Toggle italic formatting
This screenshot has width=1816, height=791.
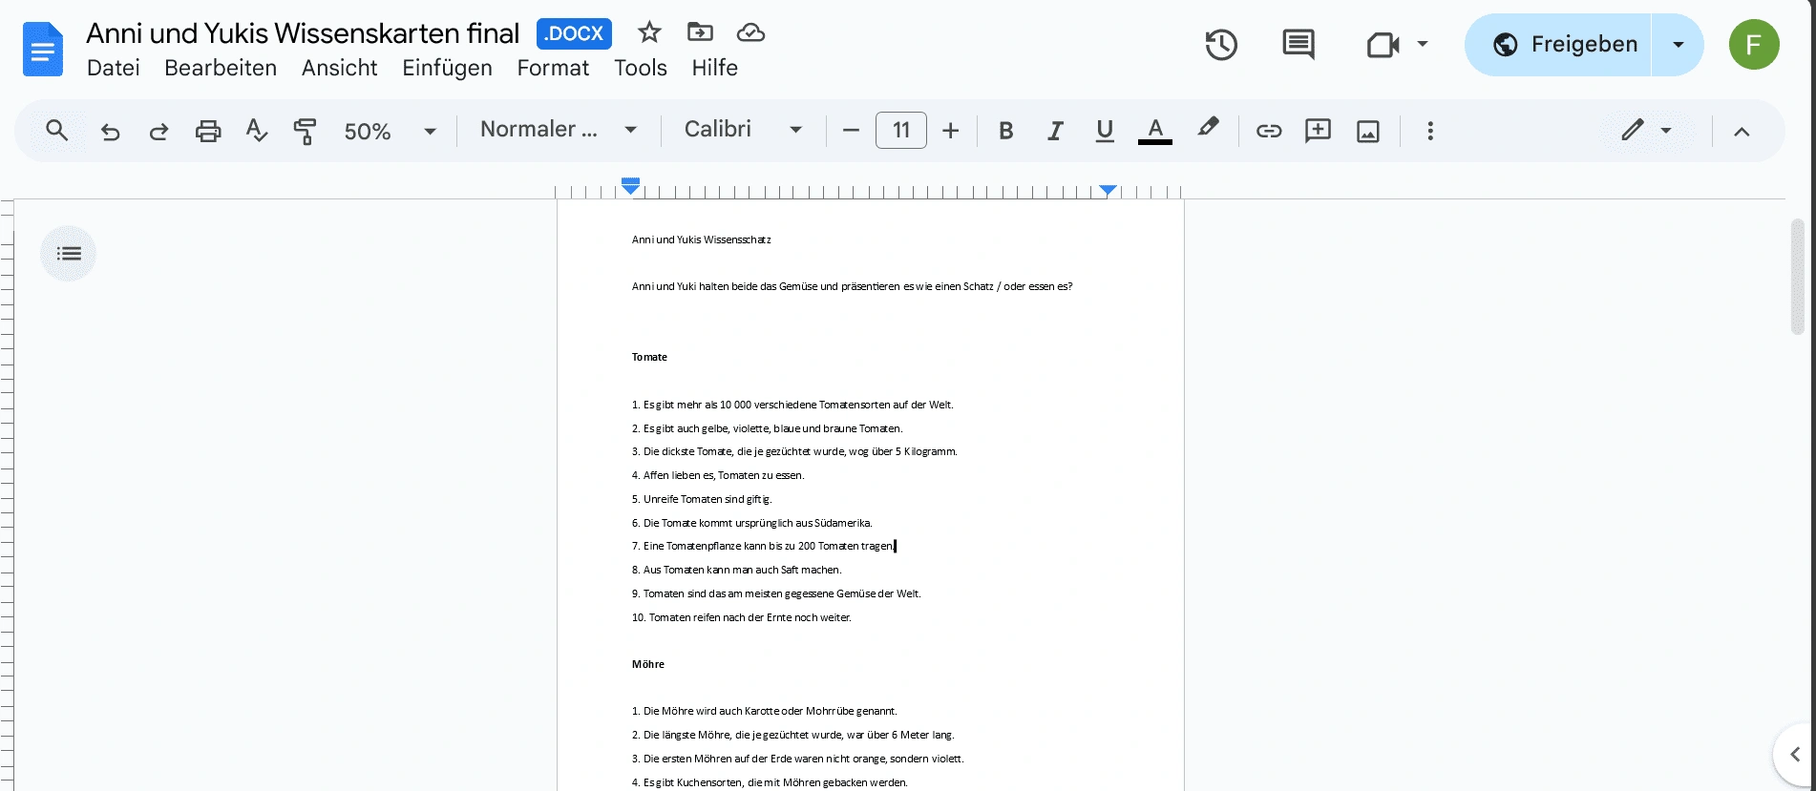click(x=1054, y=131)
